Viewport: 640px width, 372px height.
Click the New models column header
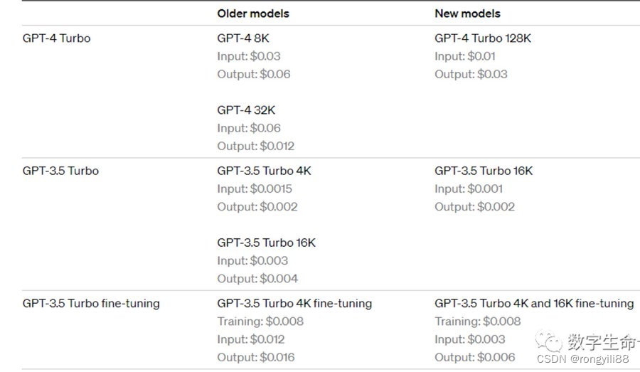tap(467, 14)
